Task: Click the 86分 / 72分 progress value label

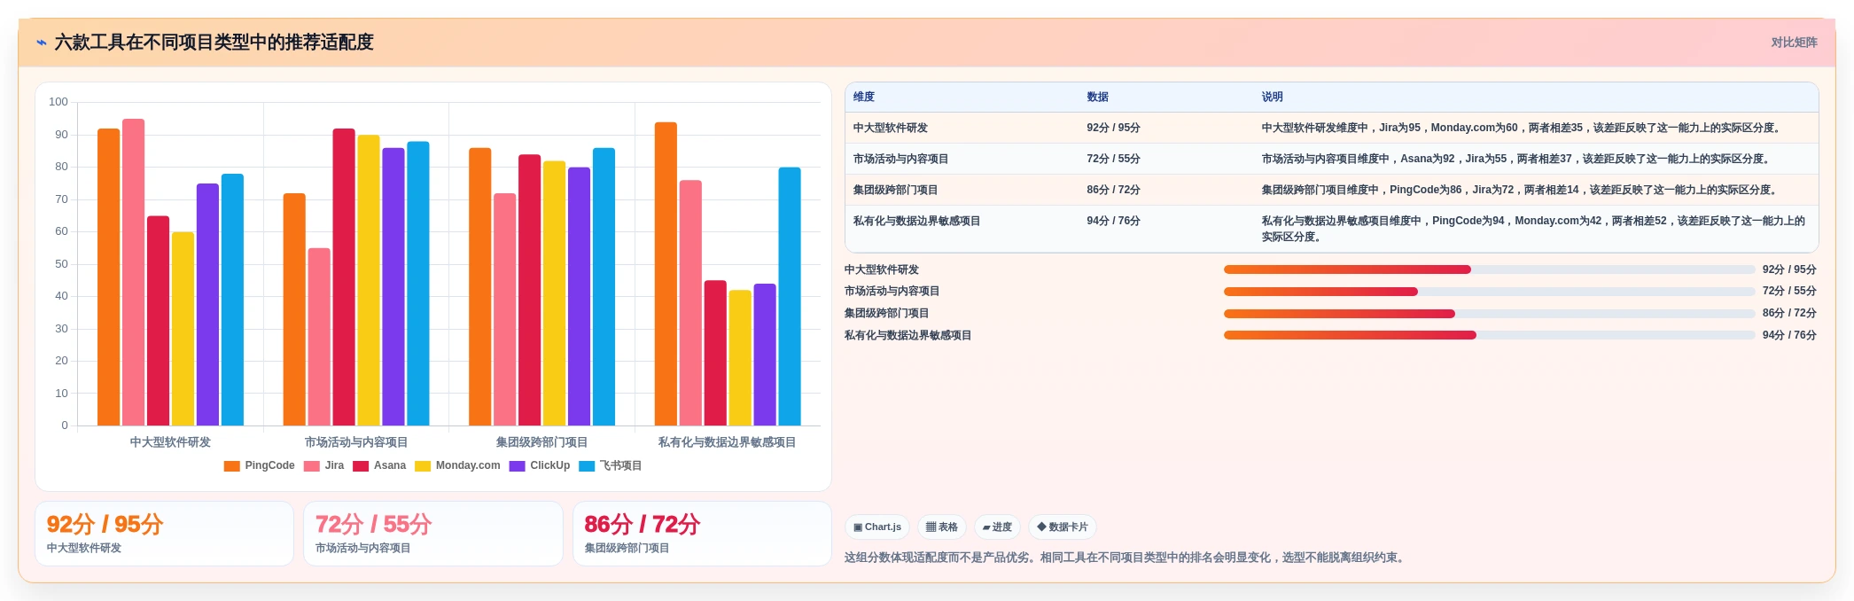Action: tap(1789, 313)
